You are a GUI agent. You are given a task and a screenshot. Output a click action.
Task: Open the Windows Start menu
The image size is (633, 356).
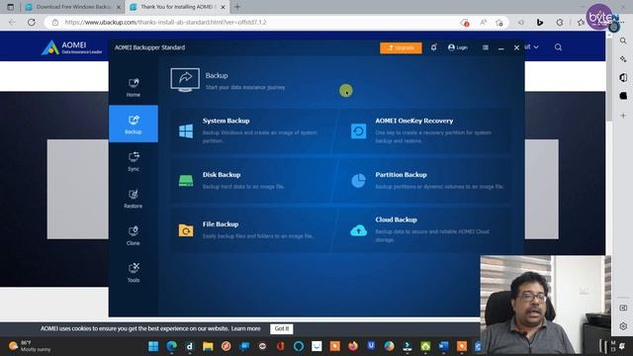[x=153, y=346]
